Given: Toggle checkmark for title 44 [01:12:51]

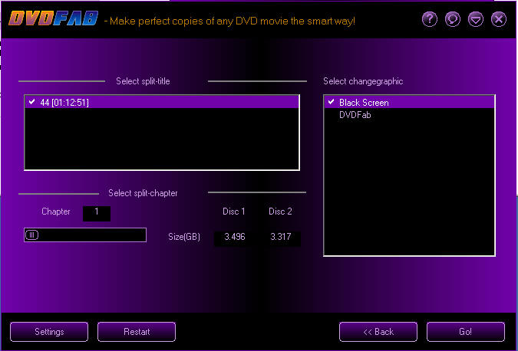Looking at the screenshot, I should 31,102.
